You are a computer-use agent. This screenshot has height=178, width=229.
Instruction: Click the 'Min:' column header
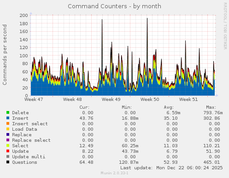coord(127,107)
